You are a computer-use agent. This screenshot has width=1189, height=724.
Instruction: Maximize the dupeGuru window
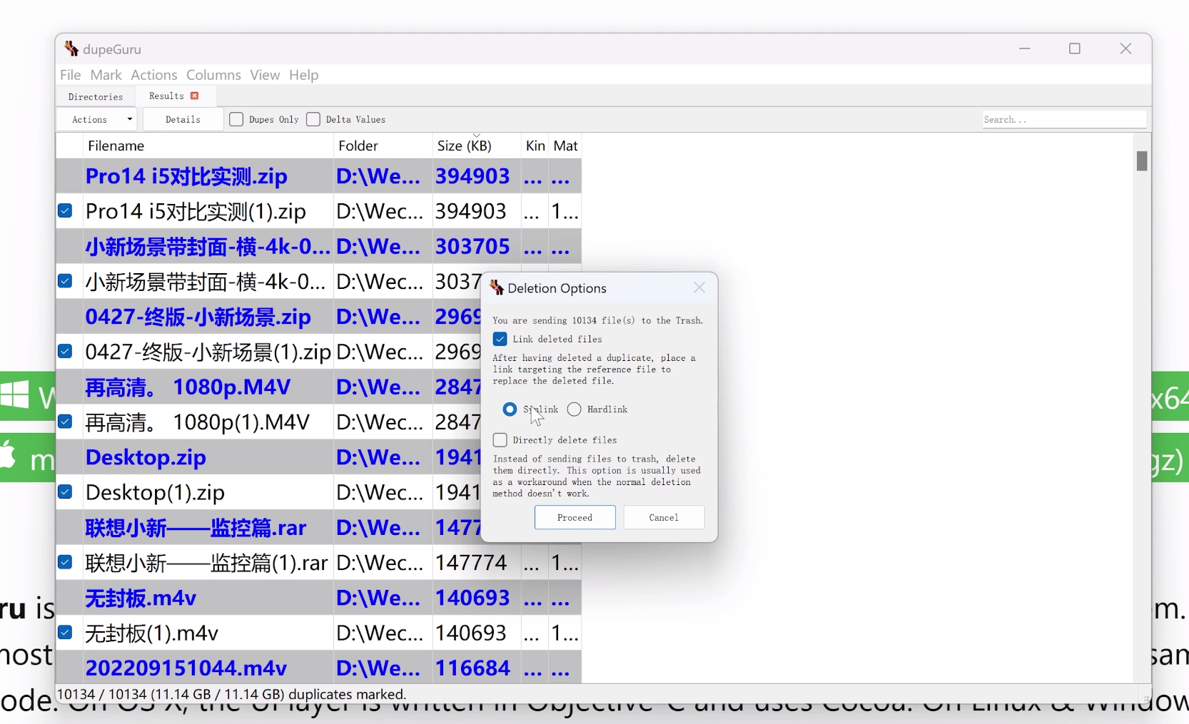click(1074, 49)
